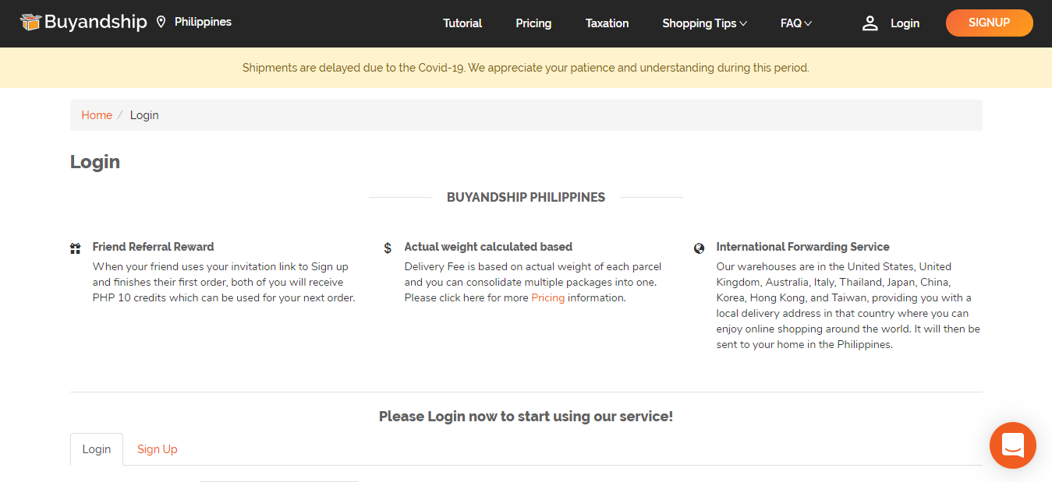1052x482 pixels.
Task: Click the orange SIGNUP button
Action: (990, 23)
